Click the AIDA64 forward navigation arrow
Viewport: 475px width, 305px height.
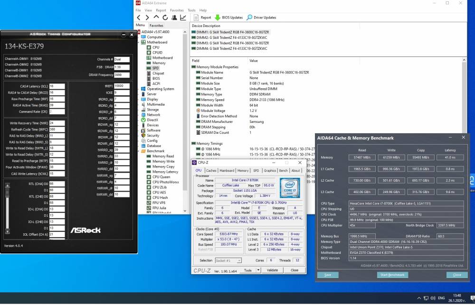click(x=147, y=18)
